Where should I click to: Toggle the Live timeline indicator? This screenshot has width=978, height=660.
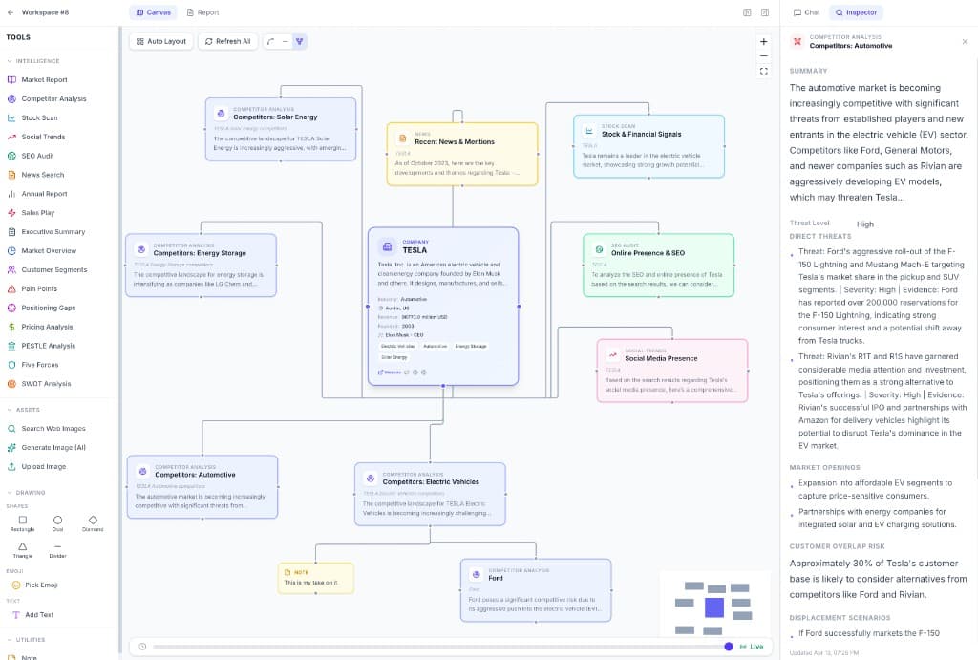tap(752, 647)
